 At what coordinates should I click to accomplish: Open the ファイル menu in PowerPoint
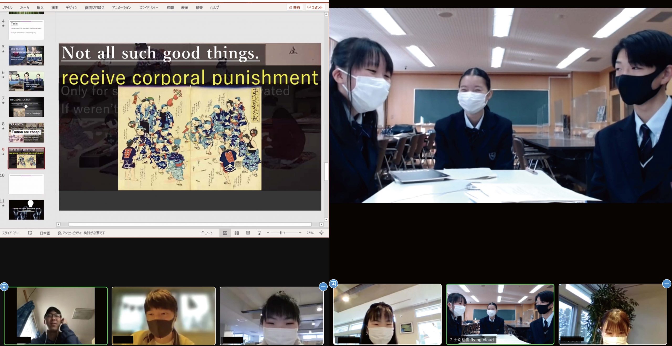[7, 7]
